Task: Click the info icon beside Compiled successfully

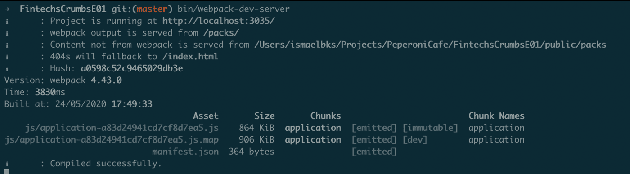Action: (x=7, y=164)
